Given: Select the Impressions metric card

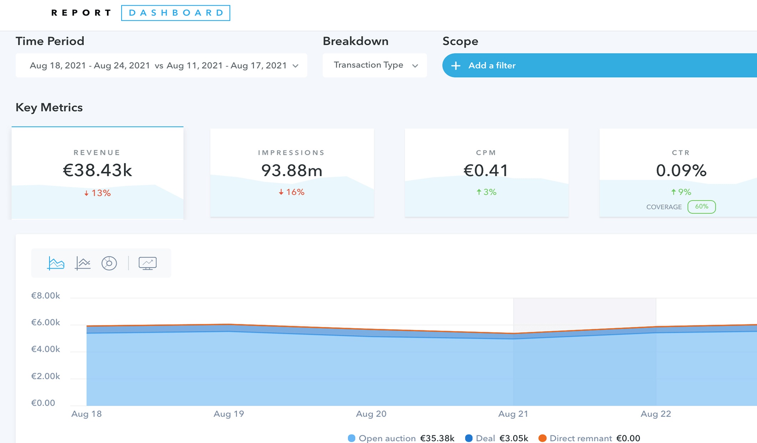Looking at the screenshot, I should tap(292, 173).
